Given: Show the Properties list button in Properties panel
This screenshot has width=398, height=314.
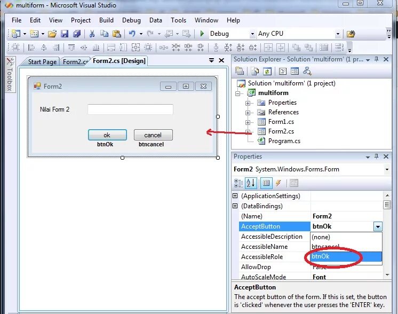Looking at the screenshot, I should pyautogui.click(x=266, y=183).
